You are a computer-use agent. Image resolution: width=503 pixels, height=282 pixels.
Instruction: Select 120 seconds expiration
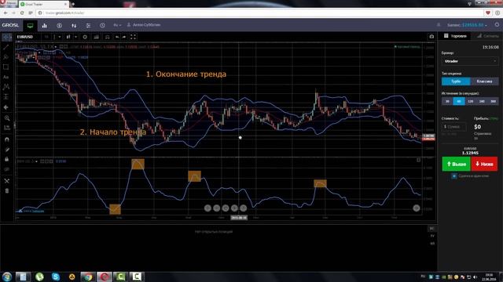tap(470, 101)
